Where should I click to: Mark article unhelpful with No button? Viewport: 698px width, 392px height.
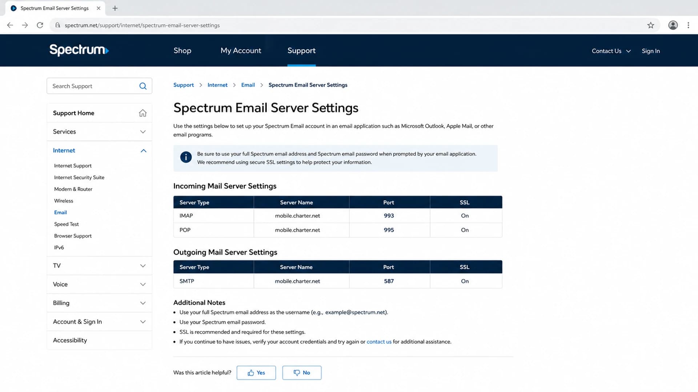(302, 373)
